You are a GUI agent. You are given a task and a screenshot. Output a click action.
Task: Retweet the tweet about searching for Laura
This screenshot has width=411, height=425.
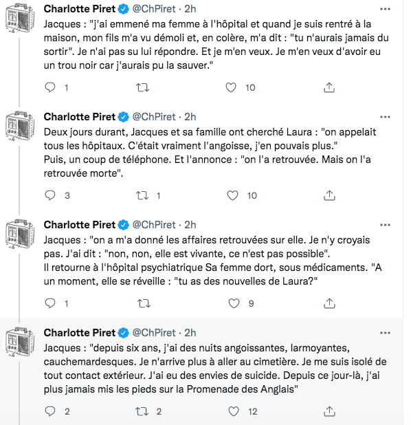tap(142, 195)
